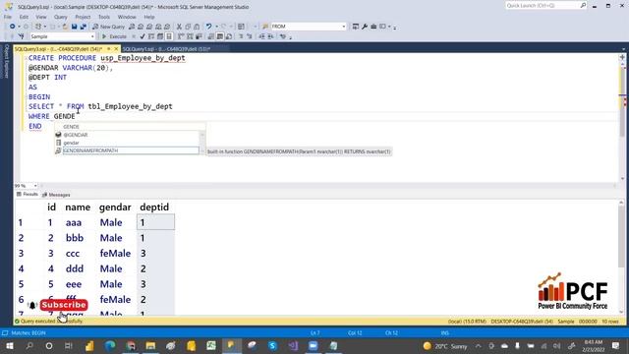Image resolution: width=629 pixels, height=354 pixels.
Task: Click the red Subscribe button
Action: (x=64, y=305)
